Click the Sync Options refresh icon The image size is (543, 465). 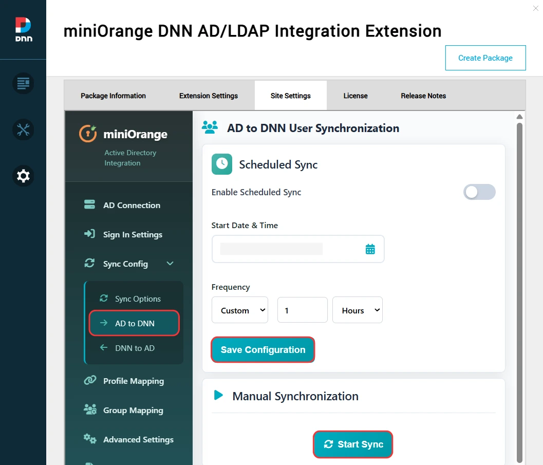pos(104,298)
